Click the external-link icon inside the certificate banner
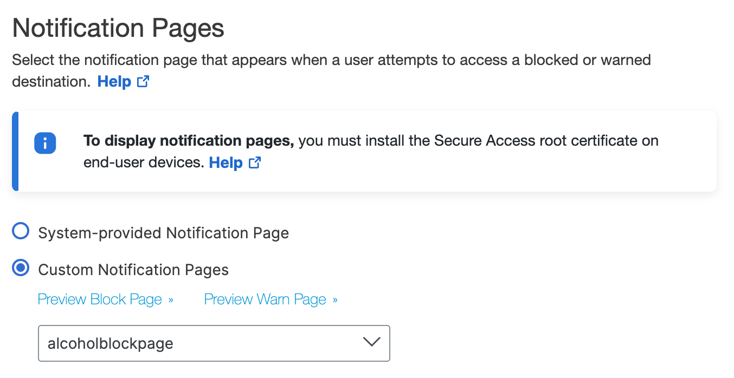734x378 pixels. (x=255, y=163)
